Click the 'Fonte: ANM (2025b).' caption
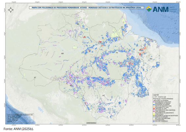The height and width of the screenshot is (132, 186). 18,129
